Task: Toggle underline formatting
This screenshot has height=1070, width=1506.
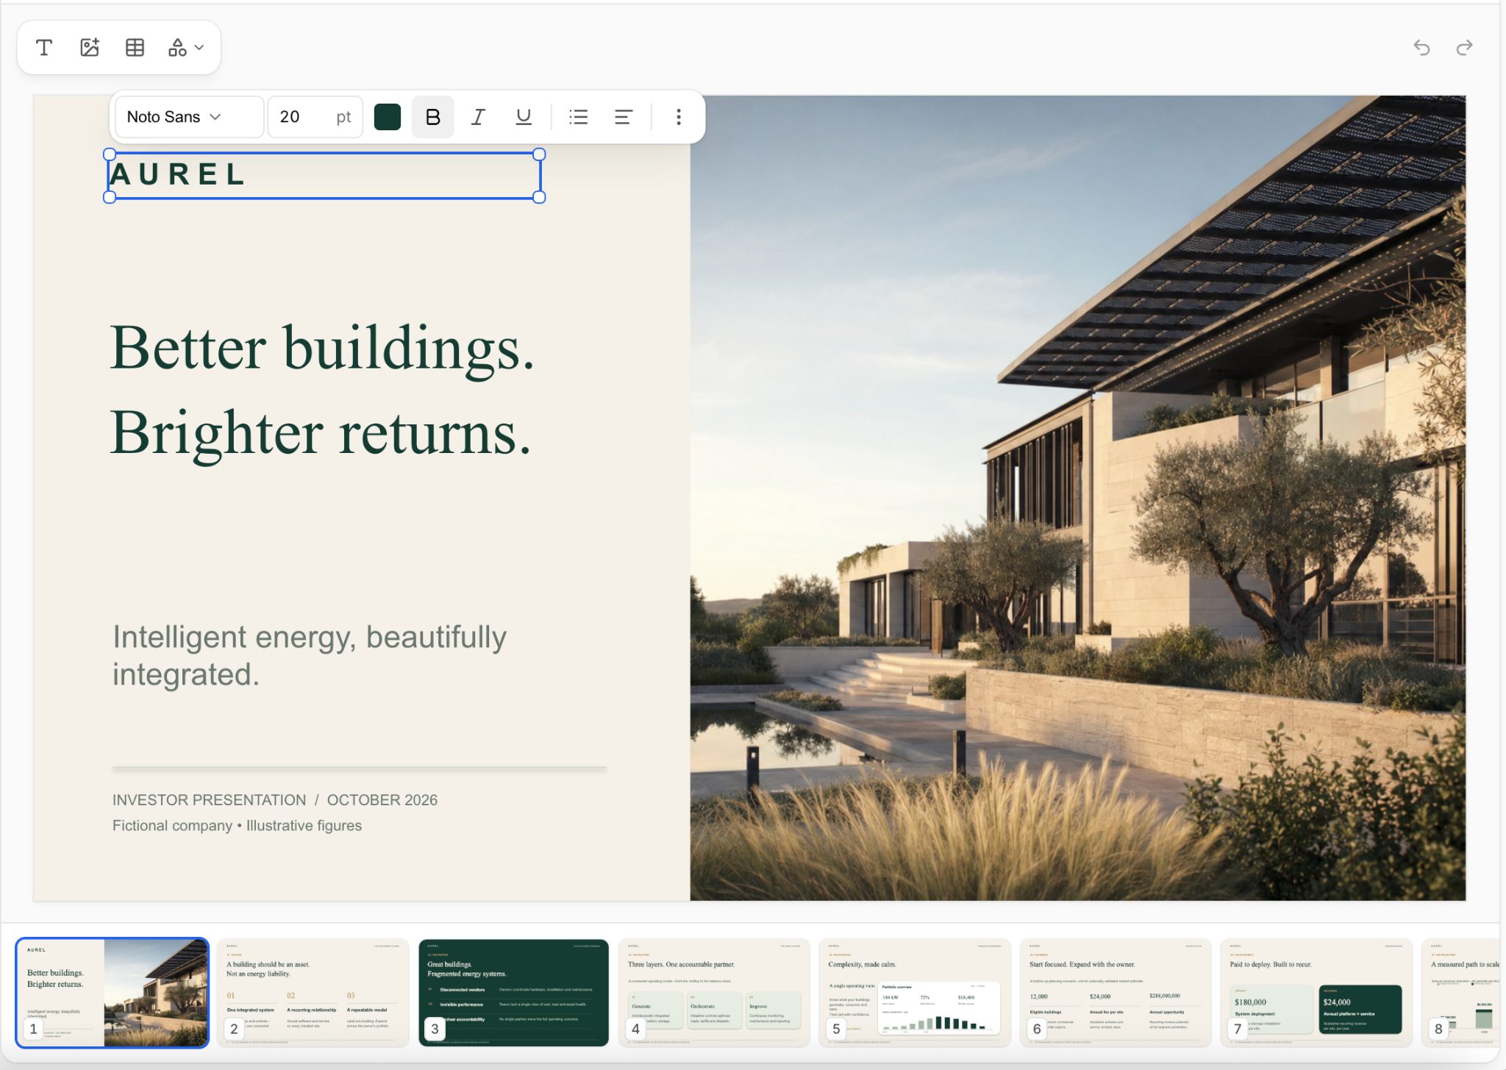Action: click(x=524, y=117)
